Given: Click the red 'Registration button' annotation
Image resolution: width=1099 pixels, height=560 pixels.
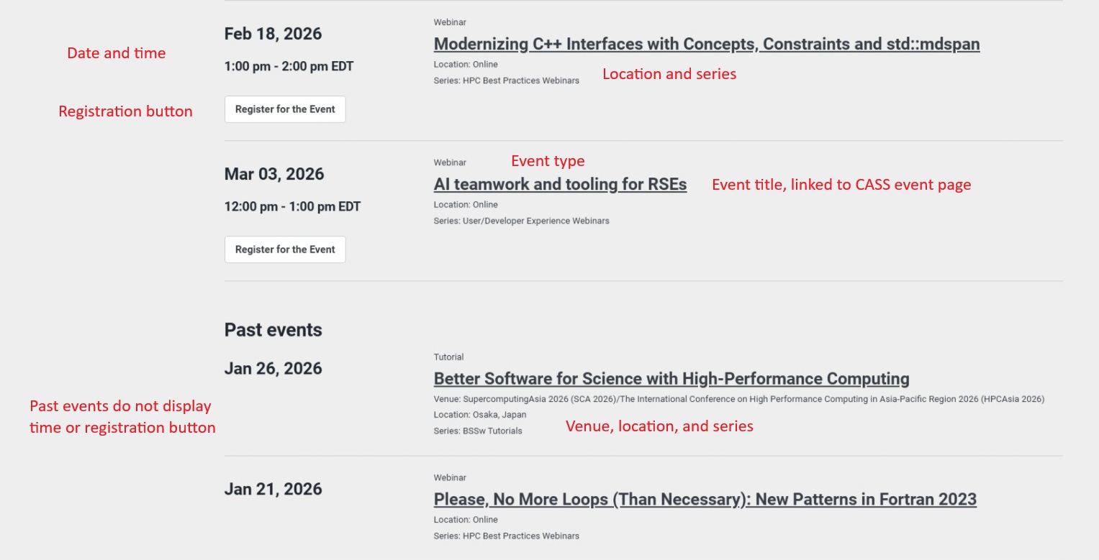Looking at the screenshot, I should pos(125,111).
